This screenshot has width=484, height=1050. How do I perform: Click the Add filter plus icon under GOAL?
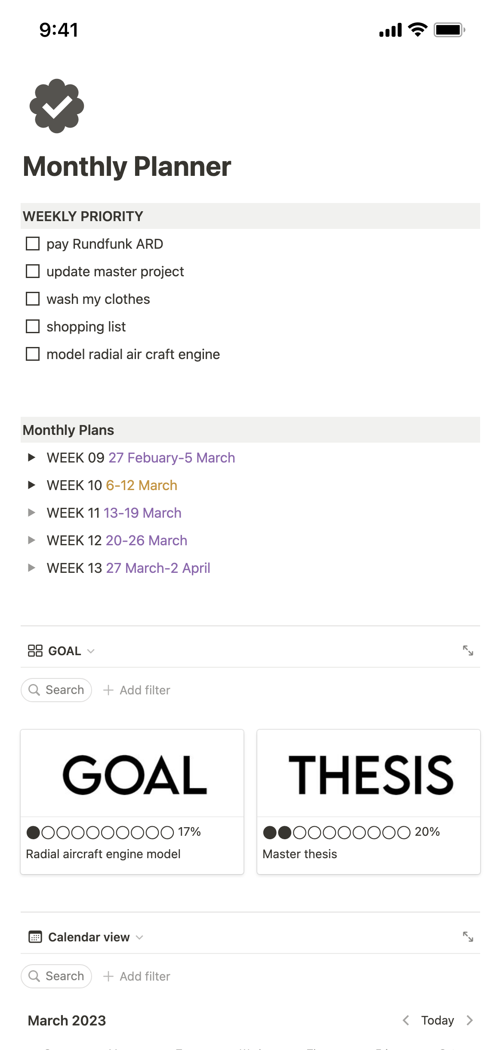tap(108, 690)
